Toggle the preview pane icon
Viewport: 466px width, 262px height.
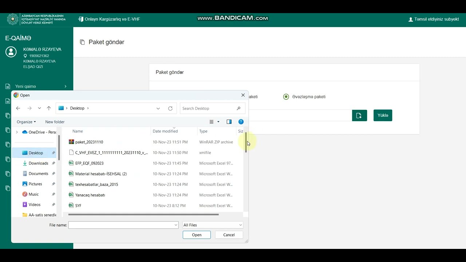pyautogui.click(x=229, y=122)
